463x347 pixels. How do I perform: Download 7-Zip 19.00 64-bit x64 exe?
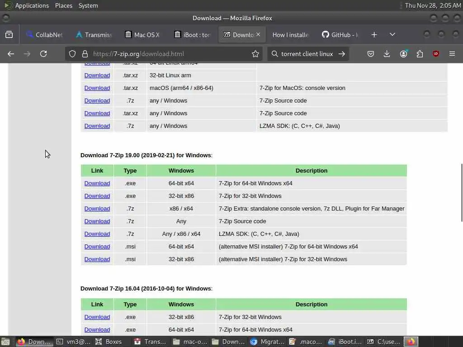(x=97, y=183)
